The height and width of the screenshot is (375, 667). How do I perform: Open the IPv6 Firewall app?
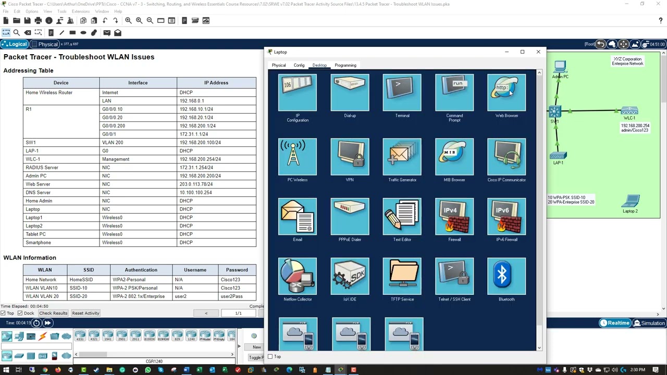point(507,217)
